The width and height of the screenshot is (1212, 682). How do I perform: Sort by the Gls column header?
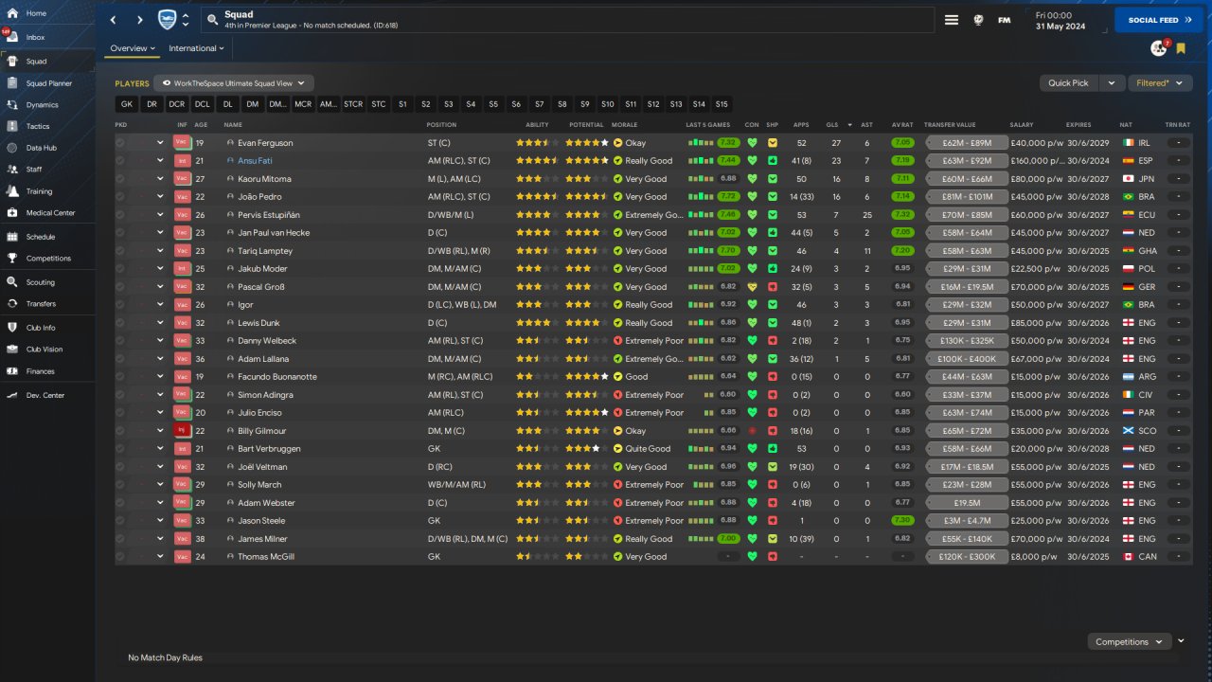pos(832,125)
